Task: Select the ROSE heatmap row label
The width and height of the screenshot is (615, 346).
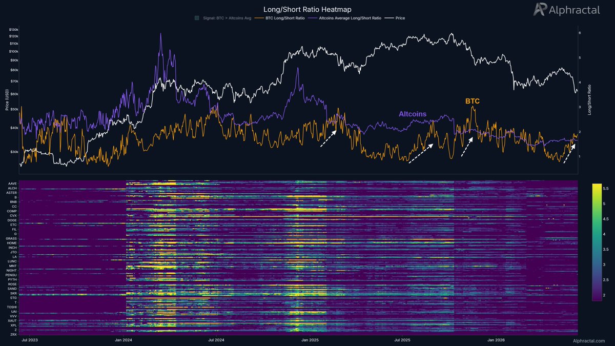Action: coord(13,284)
